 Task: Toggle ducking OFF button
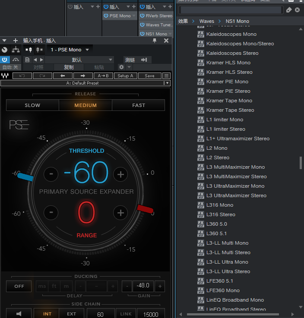19,286
